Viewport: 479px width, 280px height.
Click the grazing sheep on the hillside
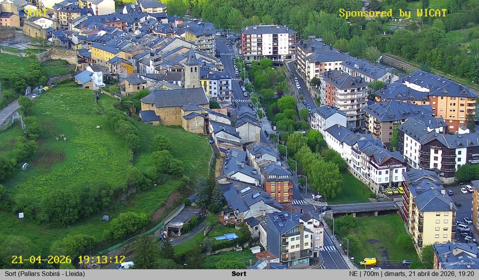point(61,138)
